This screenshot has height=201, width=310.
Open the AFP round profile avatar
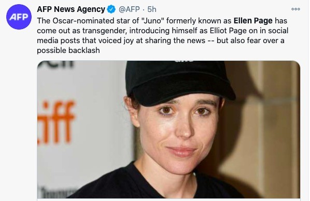point(19,17)
